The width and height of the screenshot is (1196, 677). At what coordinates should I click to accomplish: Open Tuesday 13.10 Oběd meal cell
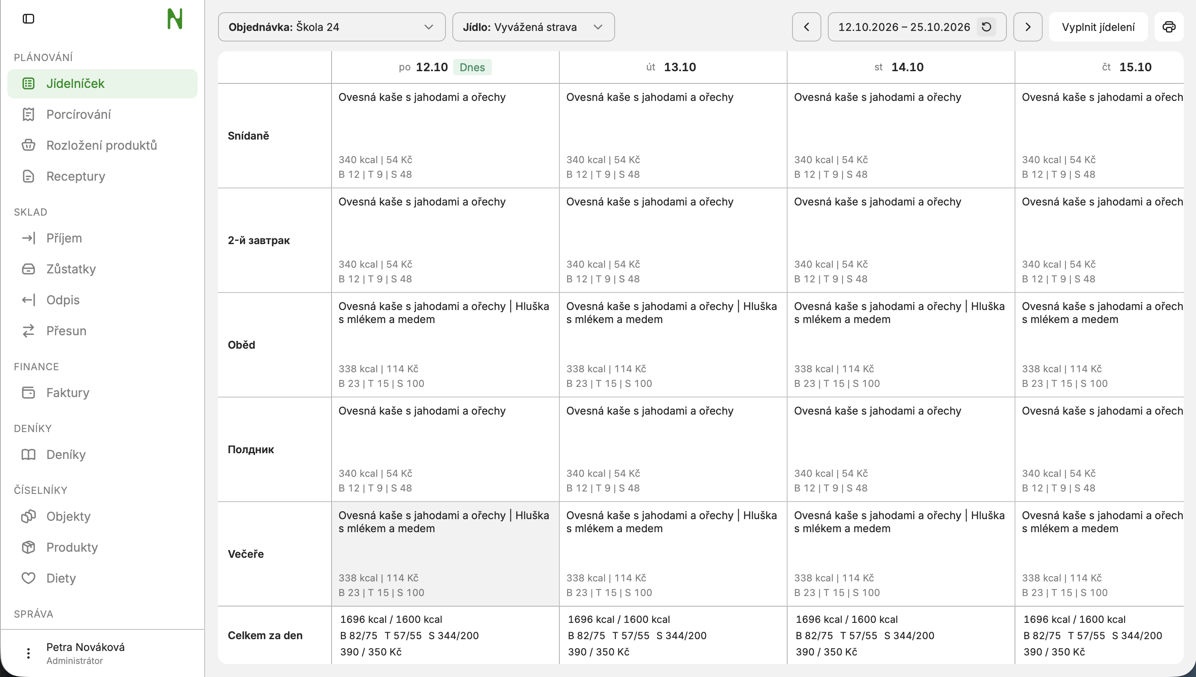pyautogui.click(x=672, y=345)
